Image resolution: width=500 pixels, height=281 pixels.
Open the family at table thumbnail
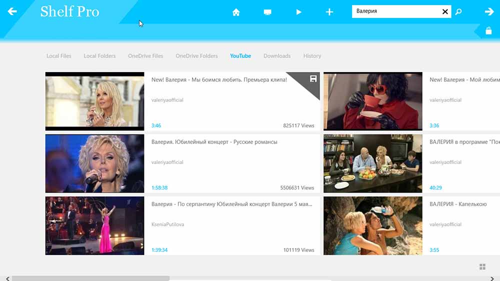[x=373, y=163]
